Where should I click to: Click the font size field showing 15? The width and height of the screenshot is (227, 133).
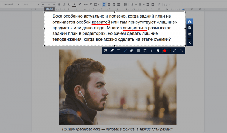point(48,5)
